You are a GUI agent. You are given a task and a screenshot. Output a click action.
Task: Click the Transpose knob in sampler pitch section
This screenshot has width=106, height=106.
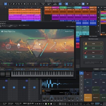coord(44,98)
